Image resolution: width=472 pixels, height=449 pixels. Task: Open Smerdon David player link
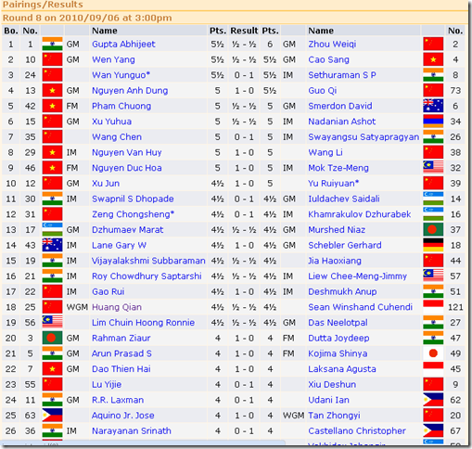[340, 106]
